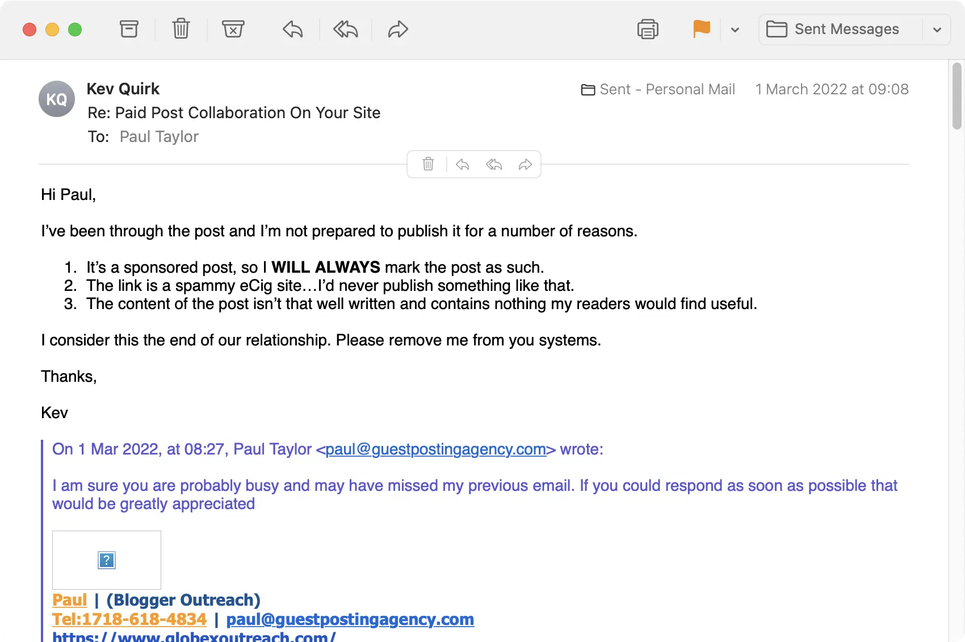Viewport: 965px width, 642px height.
Task: Click the inline forward icon below the header
Action: pyautogui.click(x=525, y=164)
